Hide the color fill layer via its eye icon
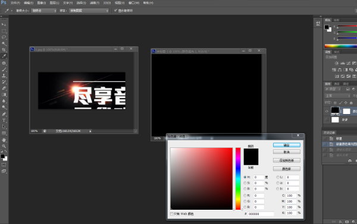This screenshot has height=224, width=357. [327, 111]
